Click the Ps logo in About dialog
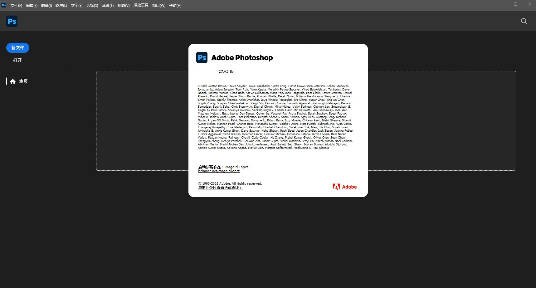 coord(202,57)
